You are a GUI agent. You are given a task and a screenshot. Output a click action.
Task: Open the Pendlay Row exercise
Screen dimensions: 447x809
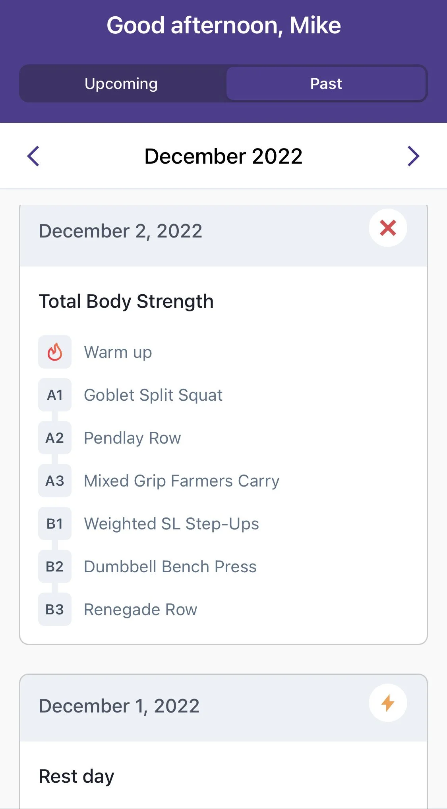click(x=132, y=438)
